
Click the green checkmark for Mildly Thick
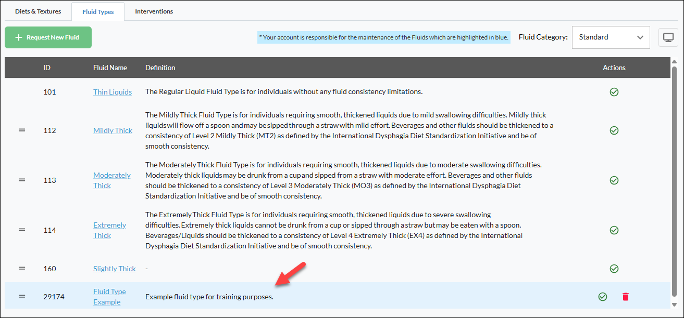coord(614,130)
